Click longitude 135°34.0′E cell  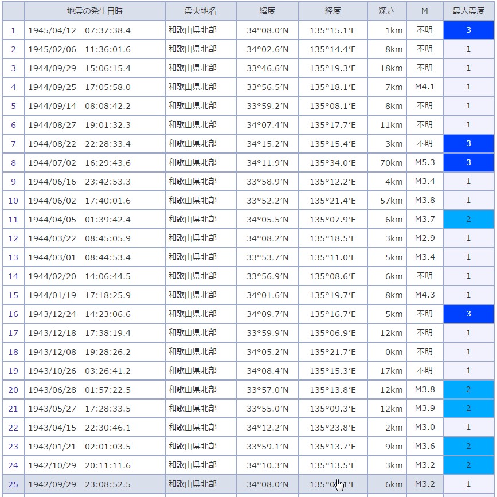tap(333, 163)
